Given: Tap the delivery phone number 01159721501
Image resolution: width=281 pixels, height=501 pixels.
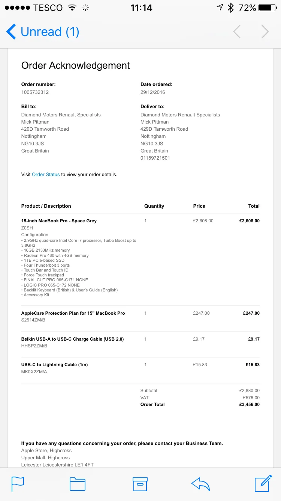Looking at the screenshot, I should point(155,158).
